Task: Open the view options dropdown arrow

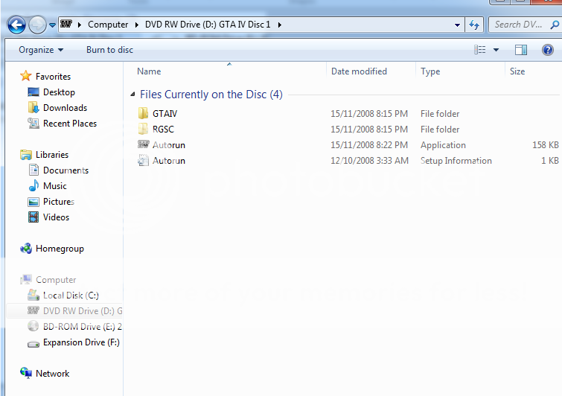Action: click(x=496, y=50)
